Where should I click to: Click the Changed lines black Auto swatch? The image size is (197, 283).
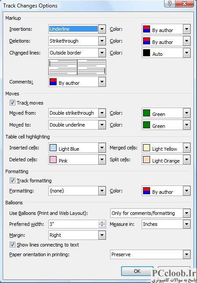coord(147,53)
